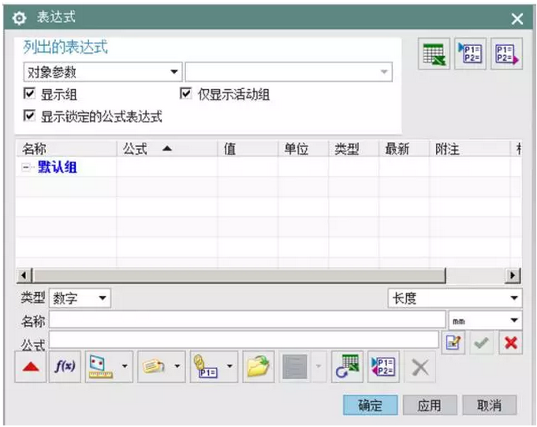Toggle the 显示组 checkbox
Image resolution: width=537 pixels, height=427 pixels.
pyautogui.click(x=30, y=95)
